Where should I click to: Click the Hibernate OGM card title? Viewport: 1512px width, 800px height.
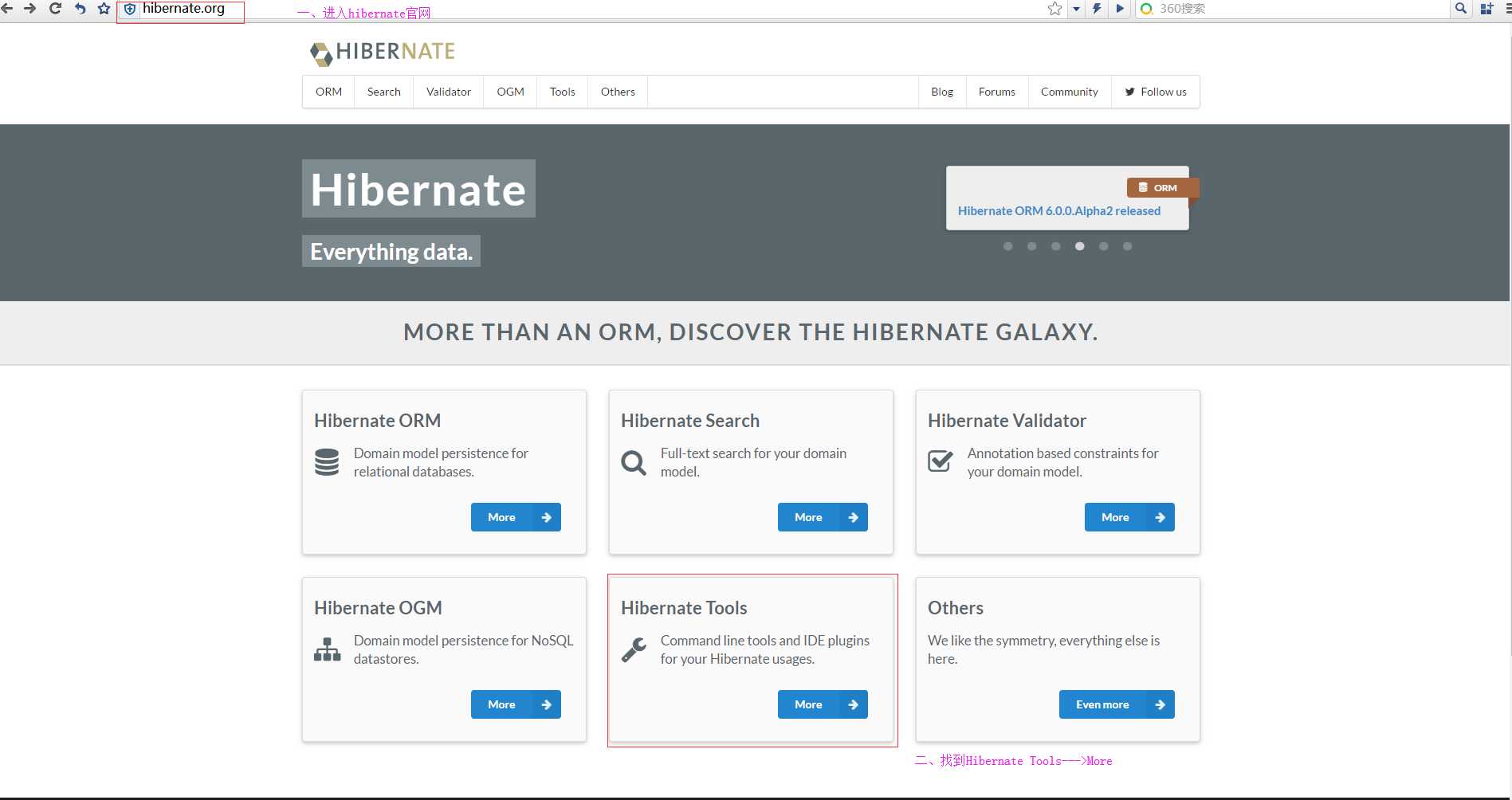378,608
